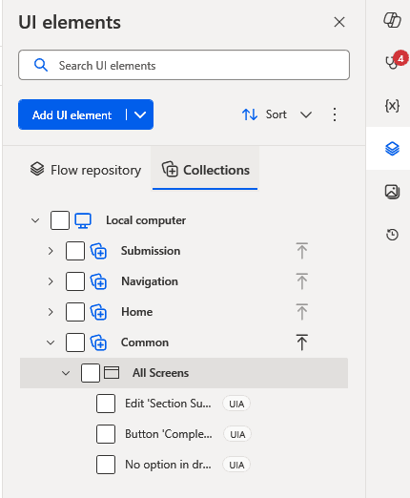Open the Variables pane {x} icon
Screen dimensions: 410x498
click(x=392, y=105)
